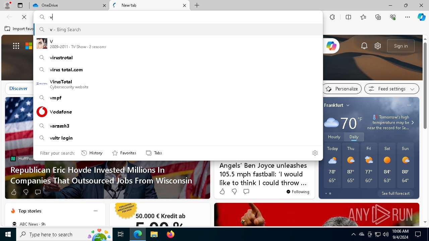429x241 pixels.
Task: Choose the vultr login suggestion
Action: (x=178, y=138)
